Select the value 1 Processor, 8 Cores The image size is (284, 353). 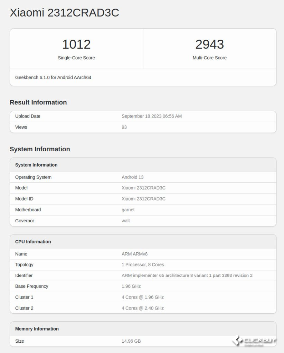(143, 265)
